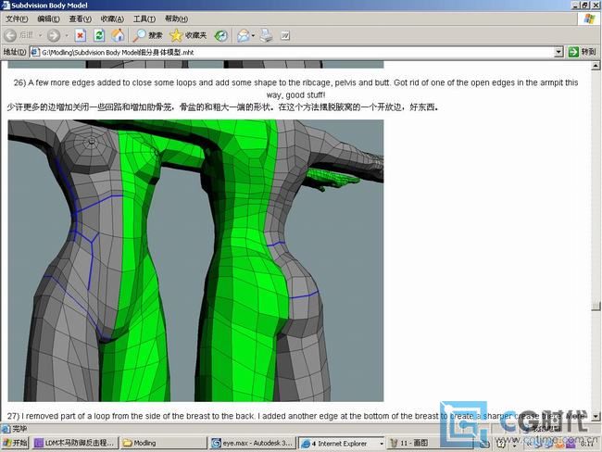
Task: Open the 工具(T) menu
Action: click(144, 19)
